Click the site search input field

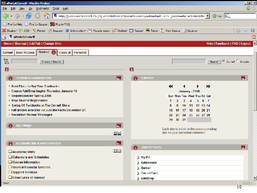pyautogui.click(x=189, y=61)
